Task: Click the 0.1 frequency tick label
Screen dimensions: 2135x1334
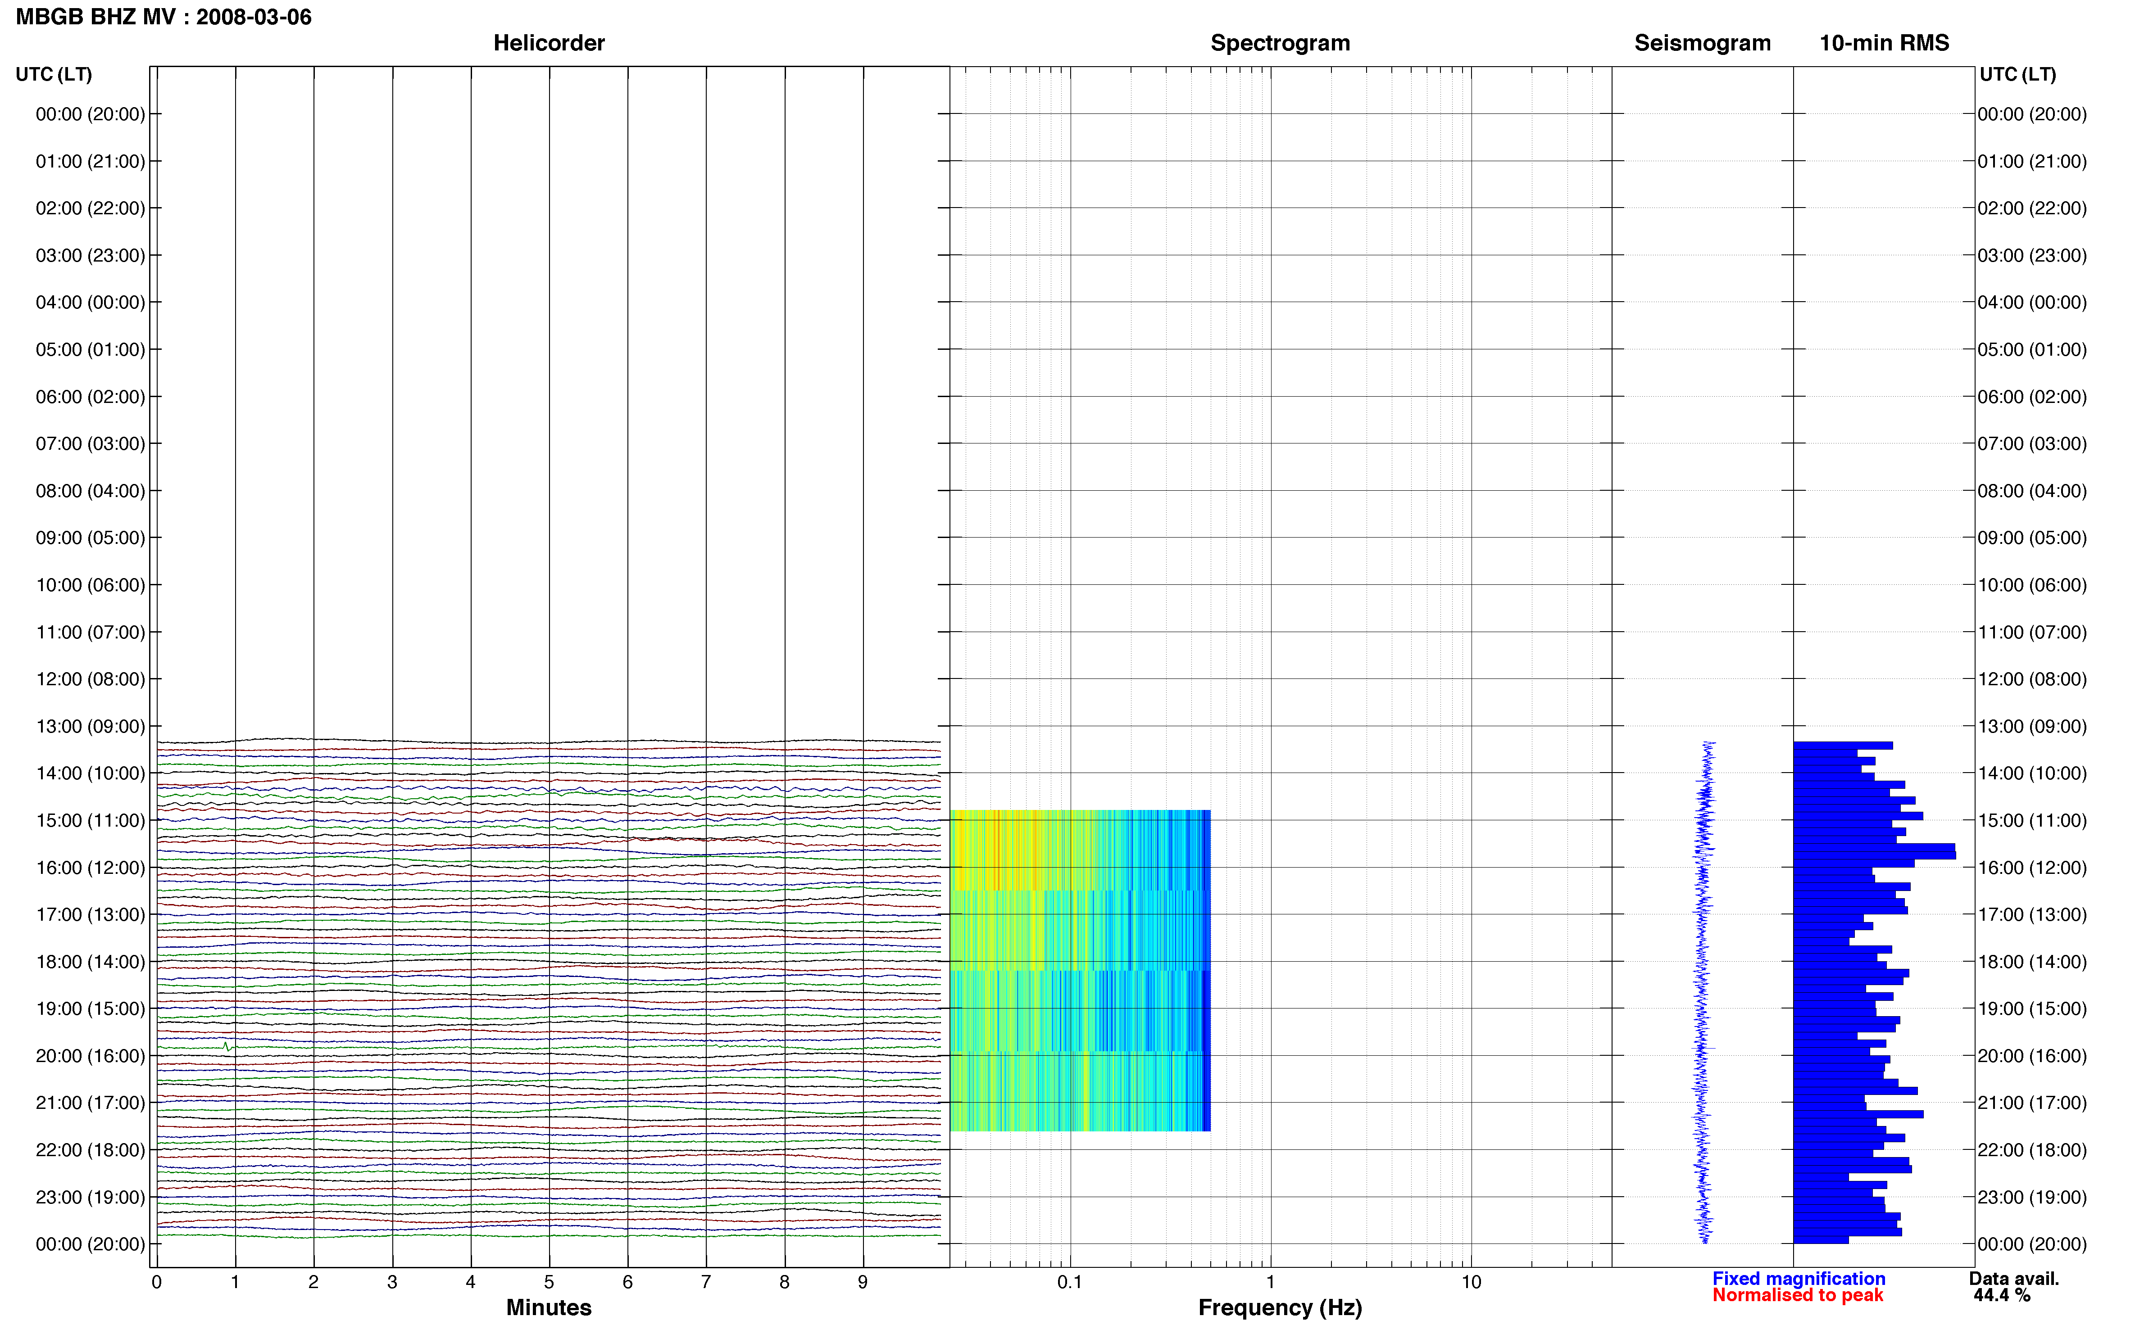Action: coord(1070,1282)
